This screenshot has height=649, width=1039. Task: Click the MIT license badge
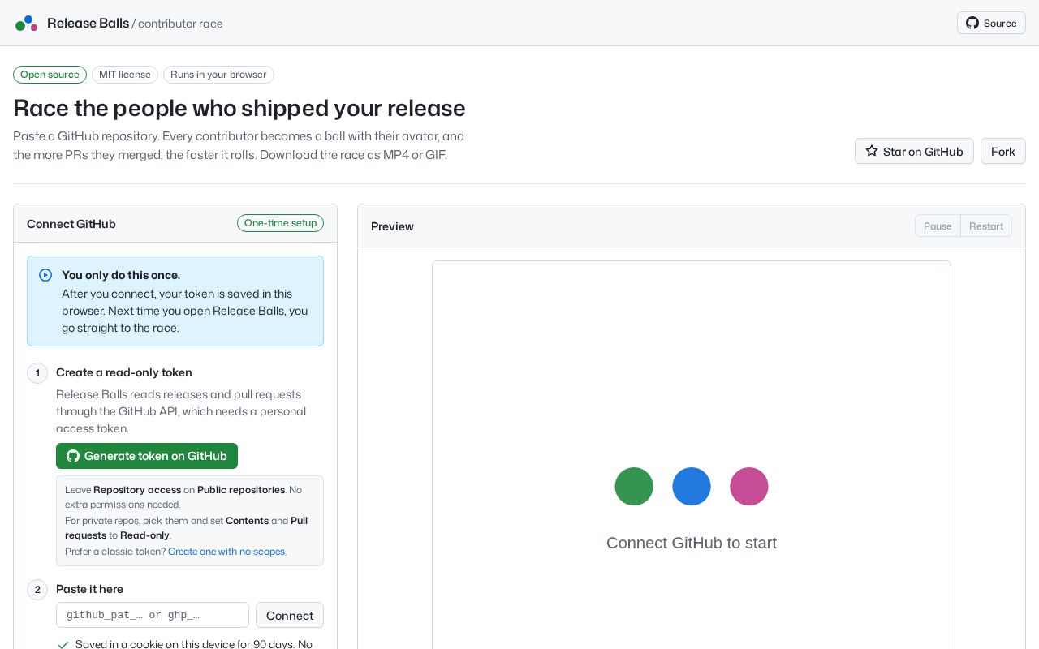[x=125, y=75]
